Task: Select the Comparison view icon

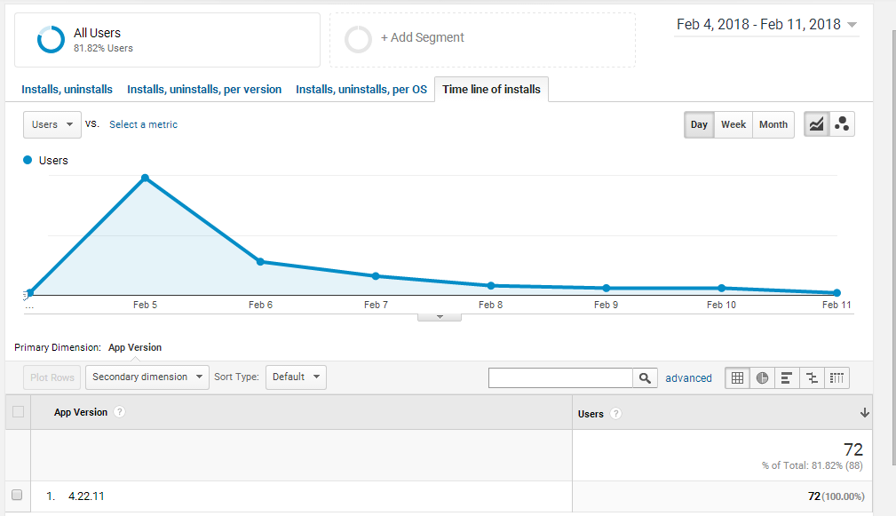Action: (x=812, y=377)
